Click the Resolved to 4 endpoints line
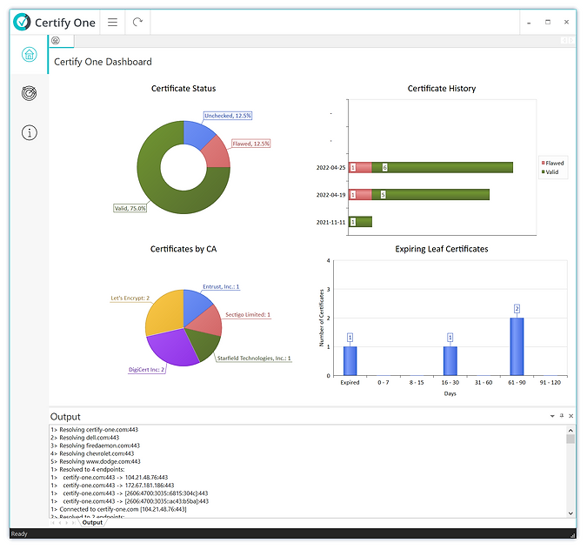The image size is (587, 550). pyautogui.click(x=88, y=469)
